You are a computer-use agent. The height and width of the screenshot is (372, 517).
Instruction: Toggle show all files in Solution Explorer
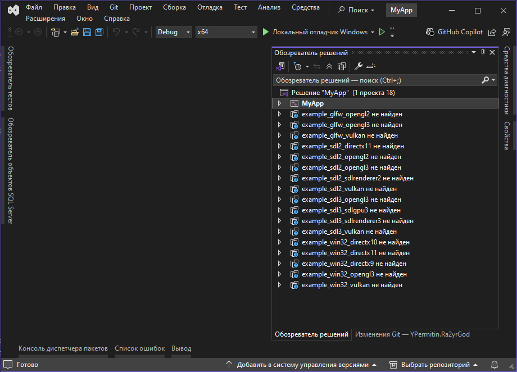pyautogui.click(x=342, y=66)
